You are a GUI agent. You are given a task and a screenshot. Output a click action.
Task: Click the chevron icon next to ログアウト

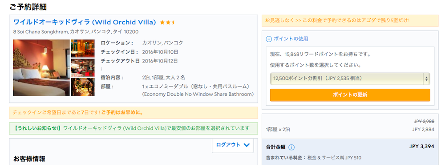(x=247, y=145)
